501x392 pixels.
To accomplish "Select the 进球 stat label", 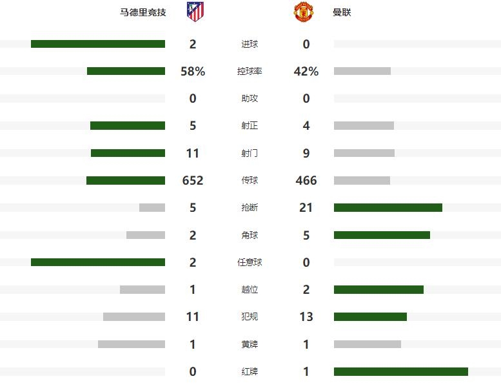I will tap(250, 44).
